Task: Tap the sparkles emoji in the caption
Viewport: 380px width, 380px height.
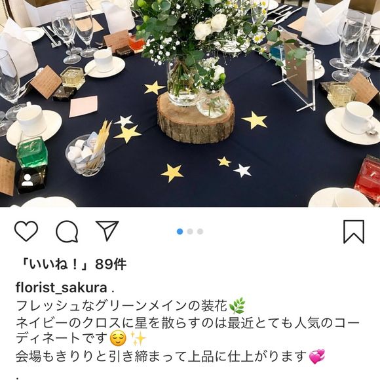Action: (138, 339)
